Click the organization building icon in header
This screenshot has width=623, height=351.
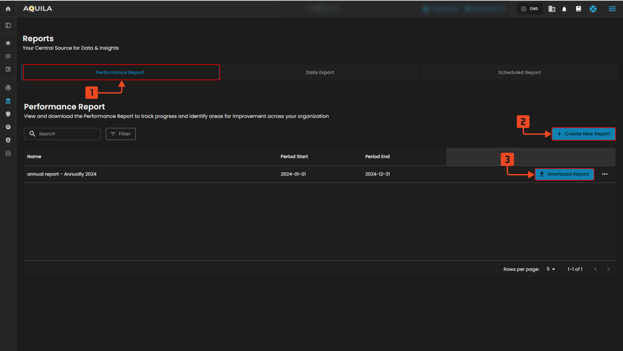coord(551,9)
